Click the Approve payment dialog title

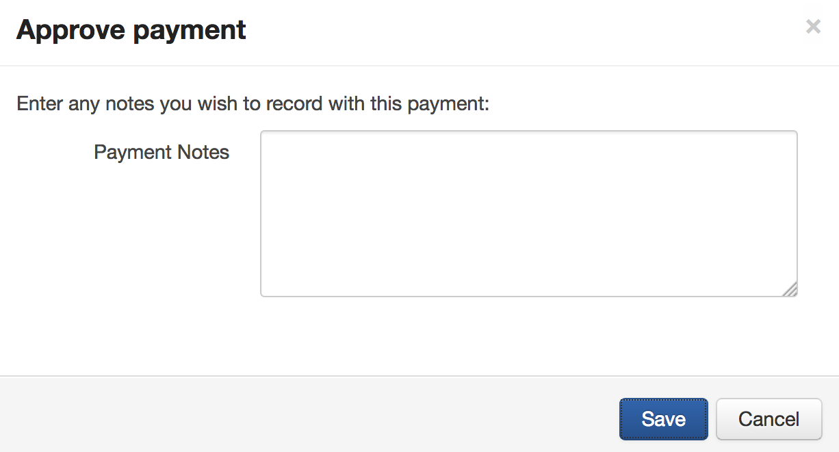coord(131,30)
